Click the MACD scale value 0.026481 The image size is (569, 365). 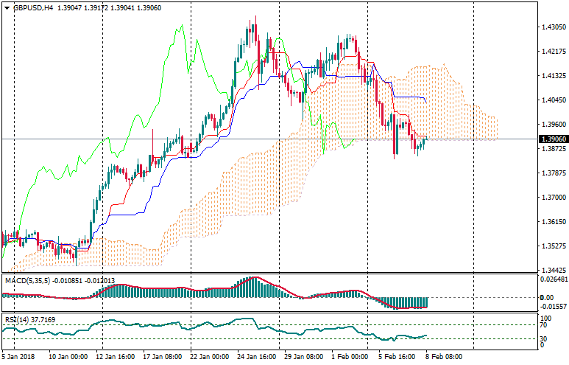pos(554,279)
